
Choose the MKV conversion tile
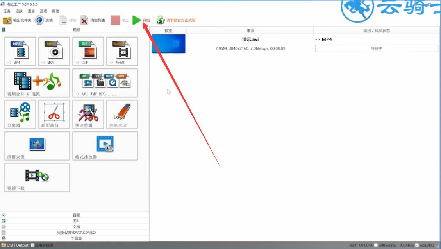pyautogui.click(x=54, y=52)
